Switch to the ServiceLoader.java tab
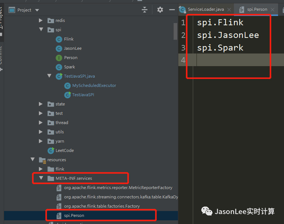Viewport: 284px width, 224px height. [x=206, y=9]
